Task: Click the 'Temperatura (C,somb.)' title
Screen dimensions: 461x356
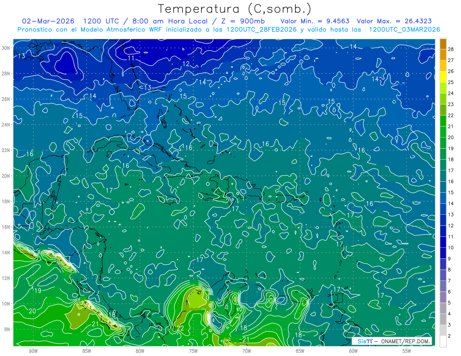Action: pos(235,9)
